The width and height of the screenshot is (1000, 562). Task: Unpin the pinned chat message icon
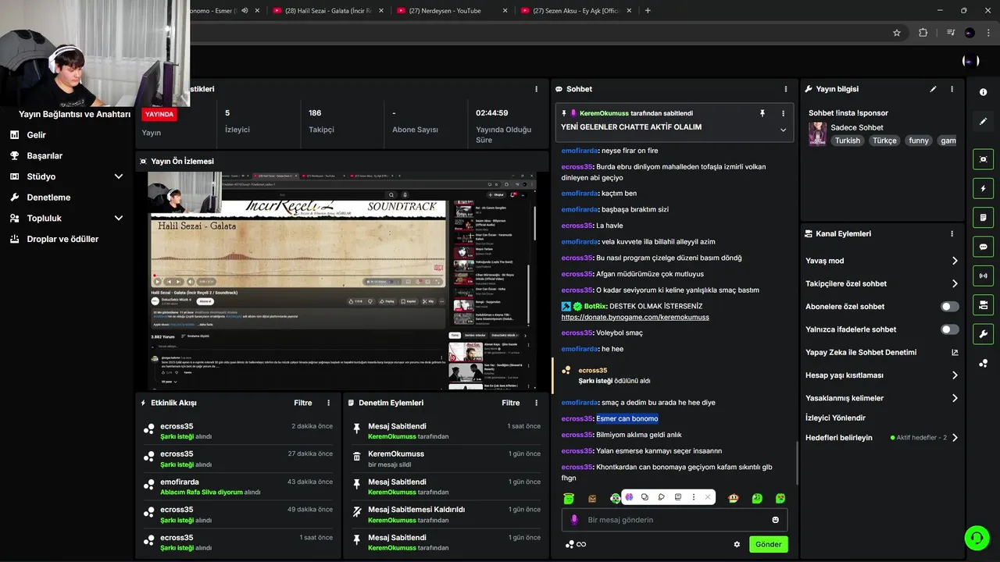pos(762,113)
